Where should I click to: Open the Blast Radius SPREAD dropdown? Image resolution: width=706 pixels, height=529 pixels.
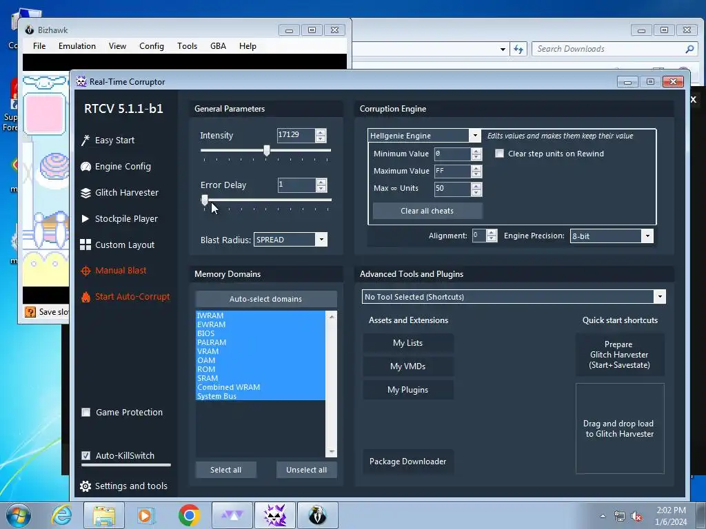pos(321,240)
